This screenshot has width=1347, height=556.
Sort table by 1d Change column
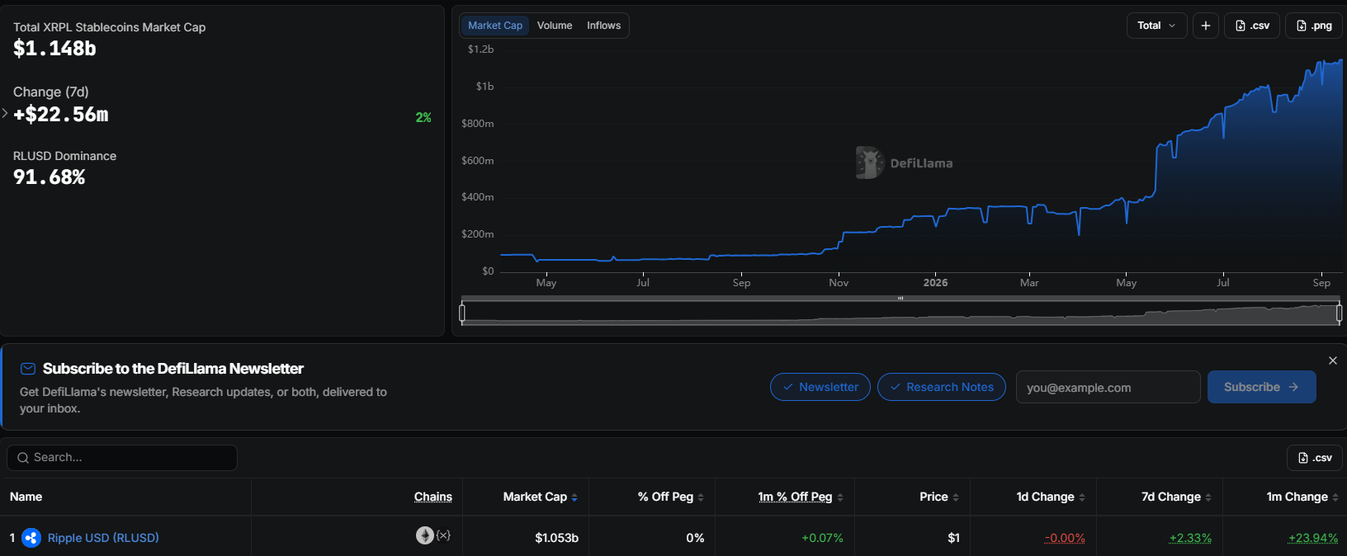click(1051, 497)
